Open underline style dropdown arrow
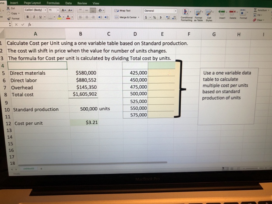 45,17
